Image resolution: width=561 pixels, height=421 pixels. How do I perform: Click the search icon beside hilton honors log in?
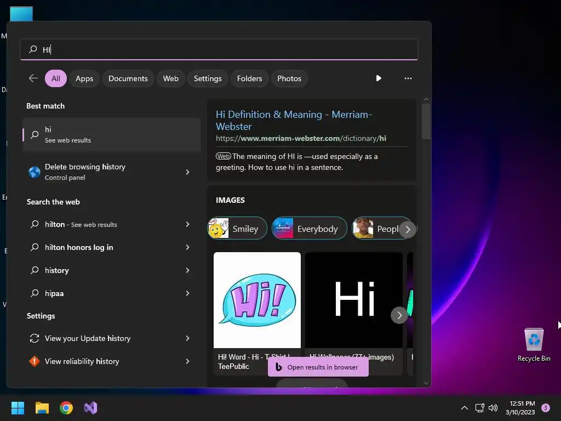click(35, 247)
